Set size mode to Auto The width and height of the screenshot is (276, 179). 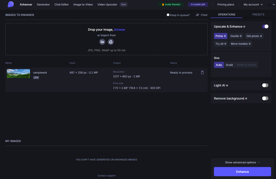coord(219,65)
